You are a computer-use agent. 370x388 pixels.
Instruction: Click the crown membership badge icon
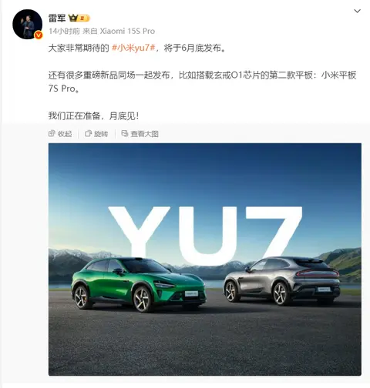pyautogui.click(x=73, y=18)
